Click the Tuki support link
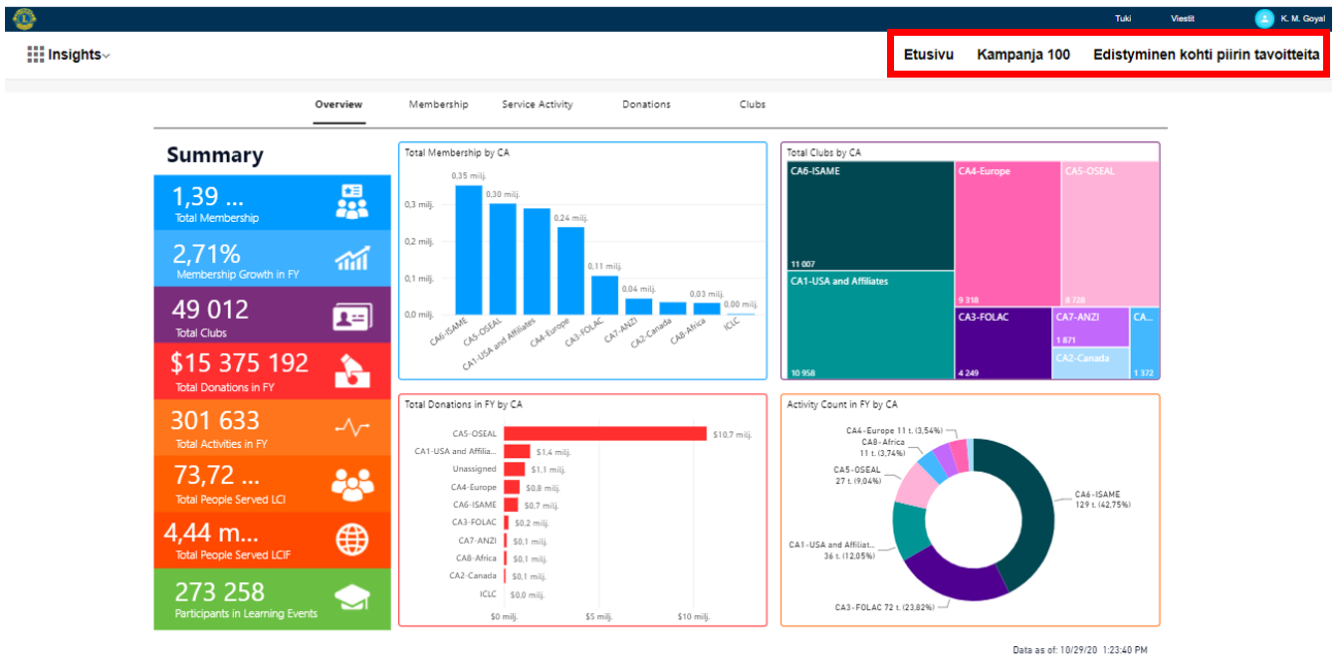The height and width of the screenshot is (668, 1341). [x=1122, y=19]
